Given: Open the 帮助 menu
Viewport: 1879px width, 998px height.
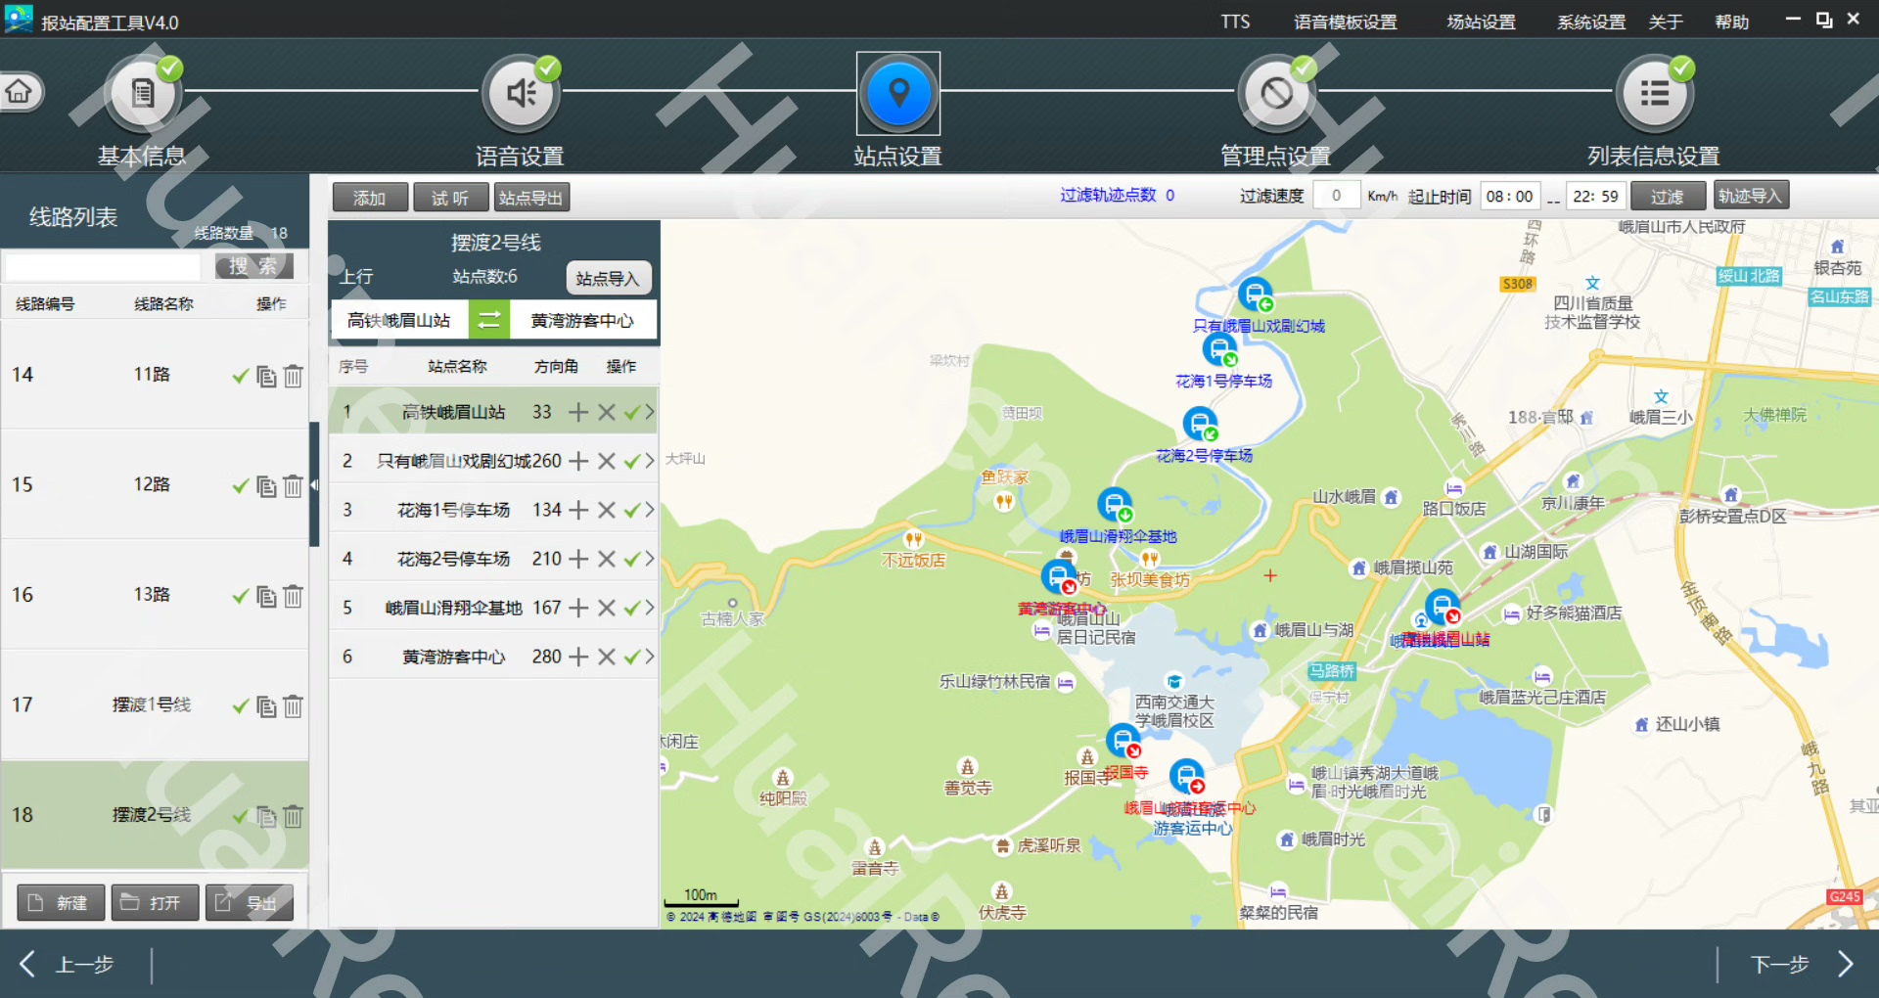Looking at the screenshot, I should coord(1732,22).
